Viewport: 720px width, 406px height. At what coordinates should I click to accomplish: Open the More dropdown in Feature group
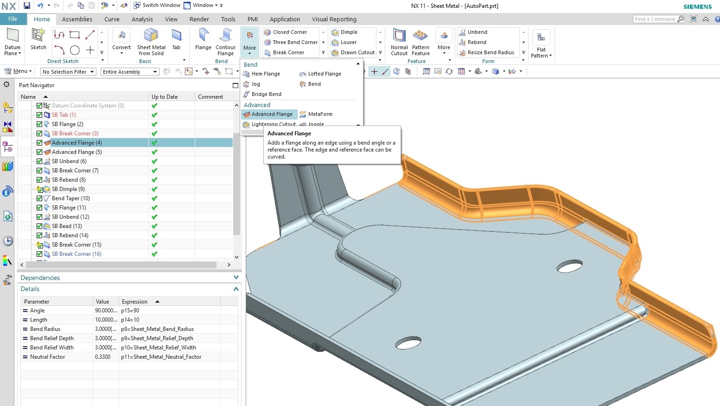coord(444,42)
